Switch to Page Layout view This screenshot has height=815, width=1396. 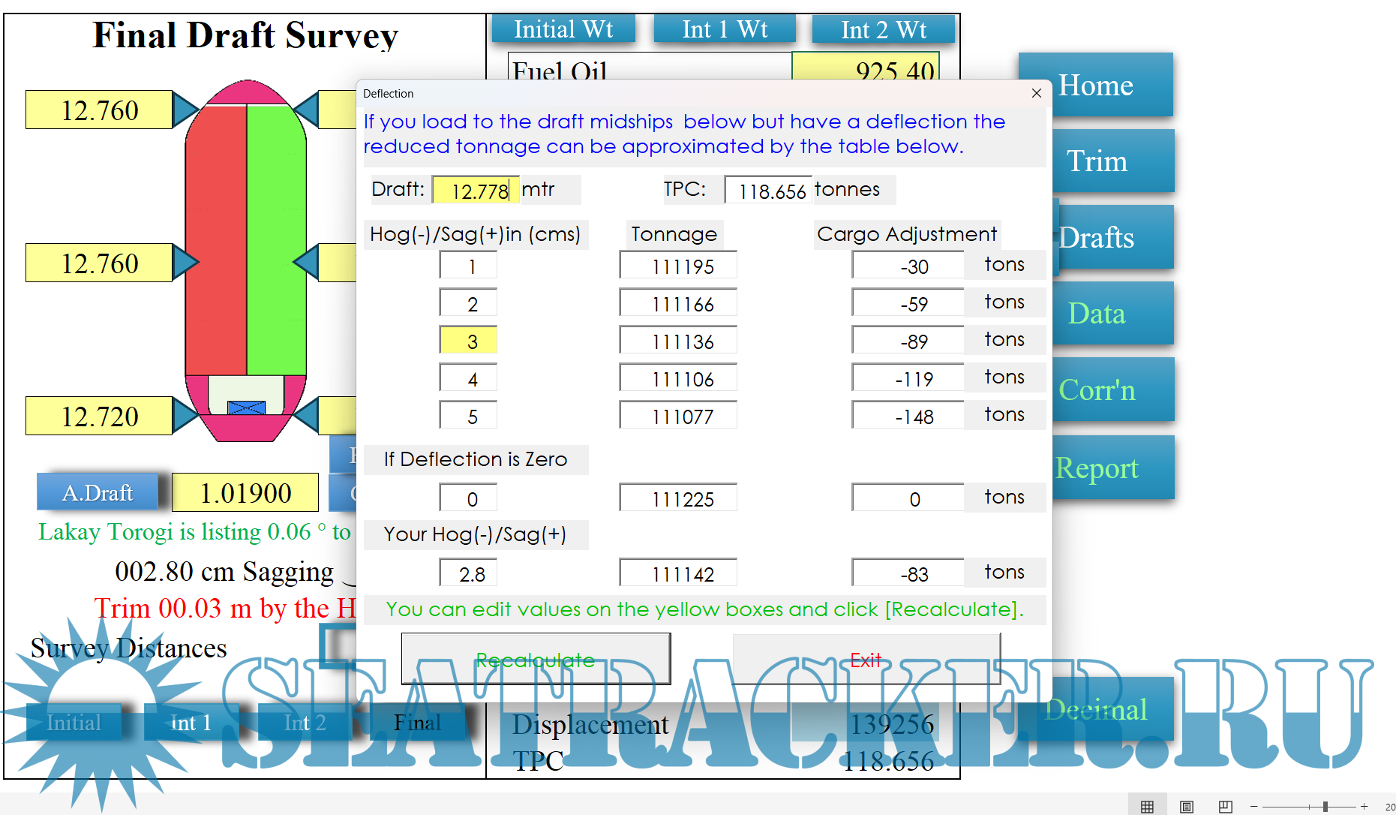pyautogui.click(x=1186, y=807)
